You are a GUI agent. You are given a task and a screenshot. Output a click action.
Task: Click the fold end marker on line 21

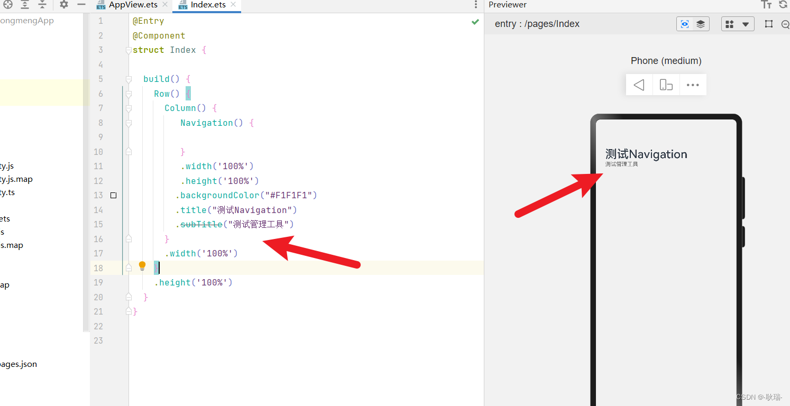pyautogui.click(x=128, y=312)
